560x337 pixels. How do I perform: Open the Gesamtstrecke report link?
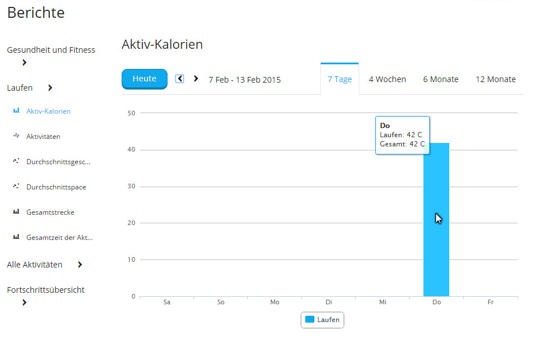[x=50, y=212]
